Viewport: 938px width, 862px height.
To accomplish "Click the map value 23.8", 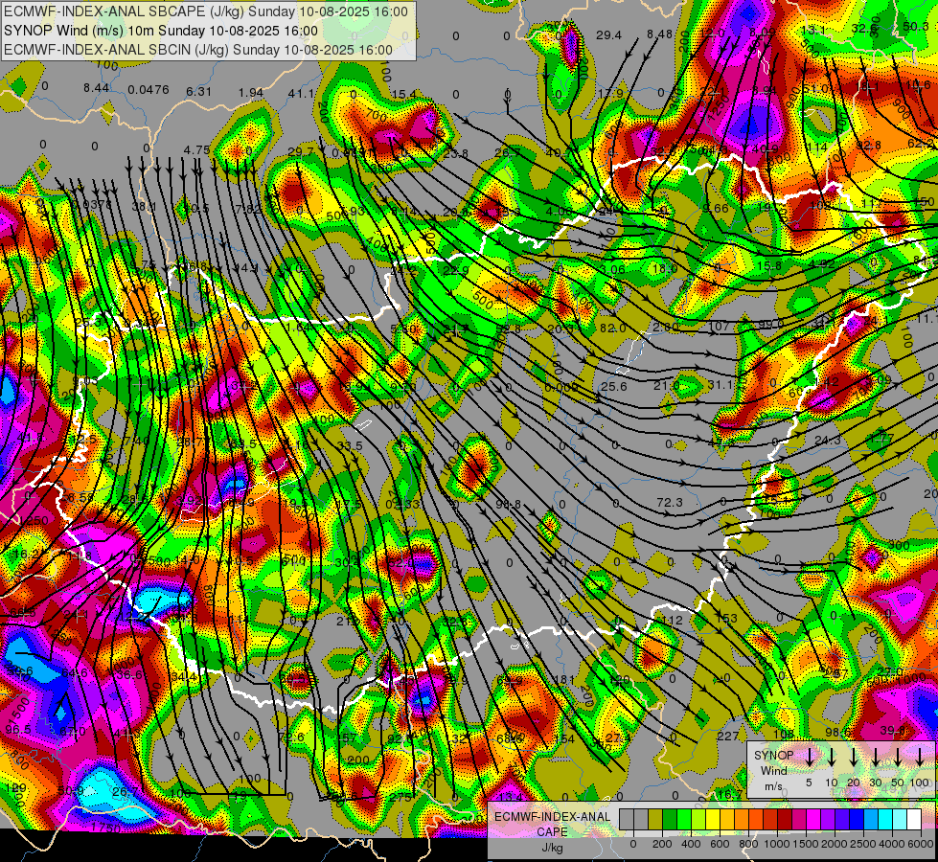I will (x=456, y=154).
